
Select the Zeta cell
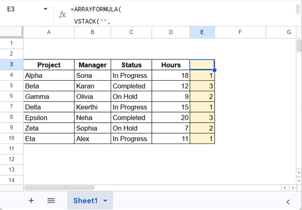tap(49, 128)
